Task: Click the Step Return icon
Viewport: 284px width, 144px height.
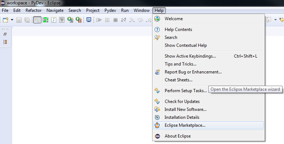Action: click(x=149, y=20)
